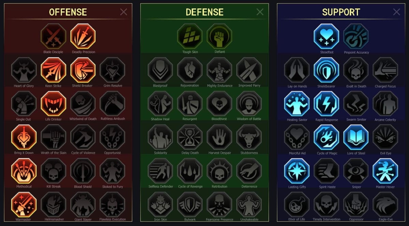
Task: Select the Deadly Precision mastery icon
Action: (x=83, y=36)
